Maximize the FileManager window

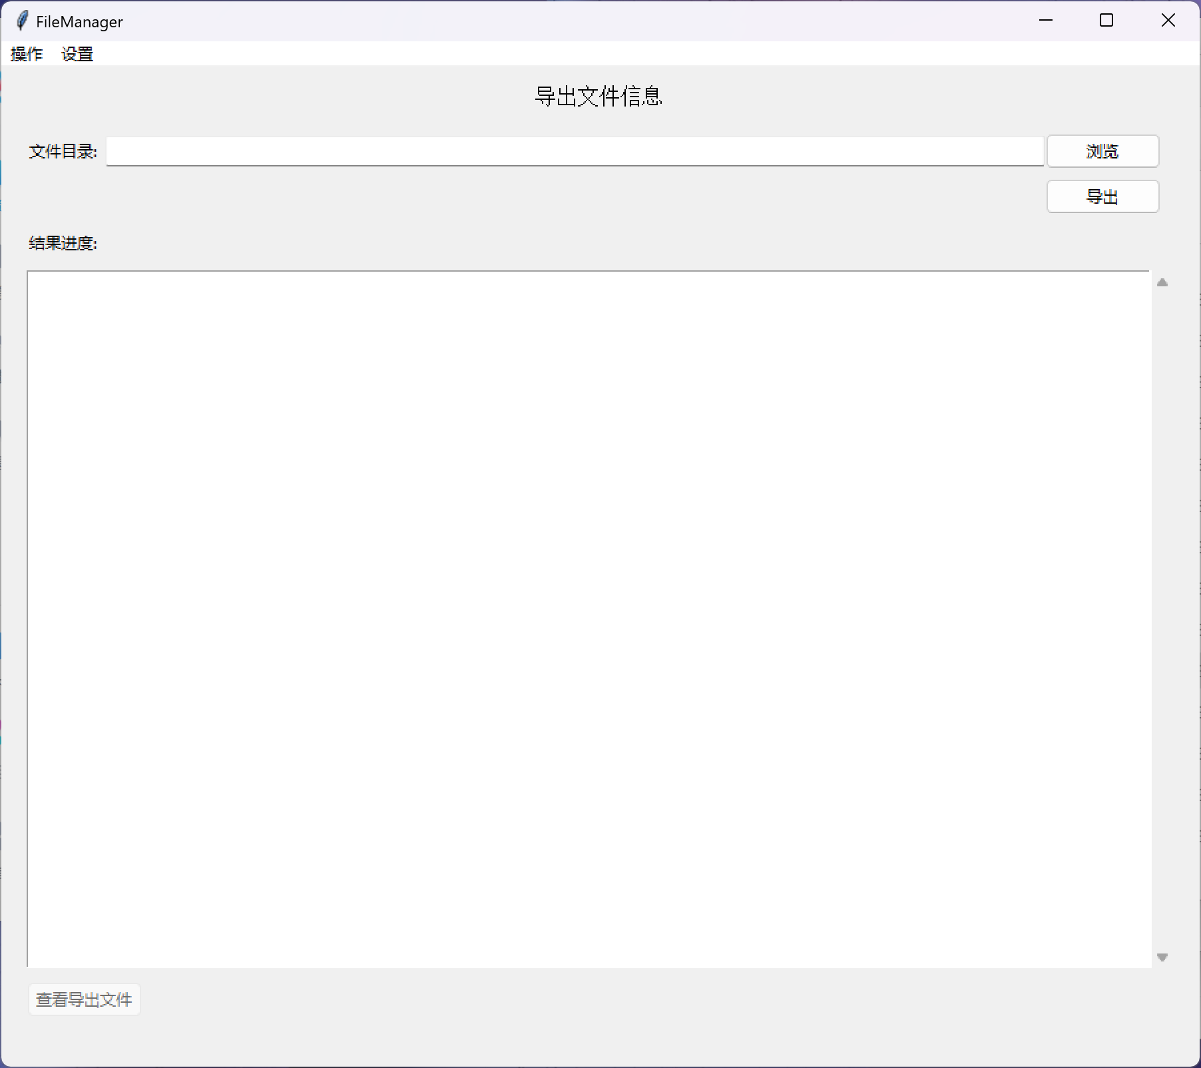click(x=1106, y=21)
